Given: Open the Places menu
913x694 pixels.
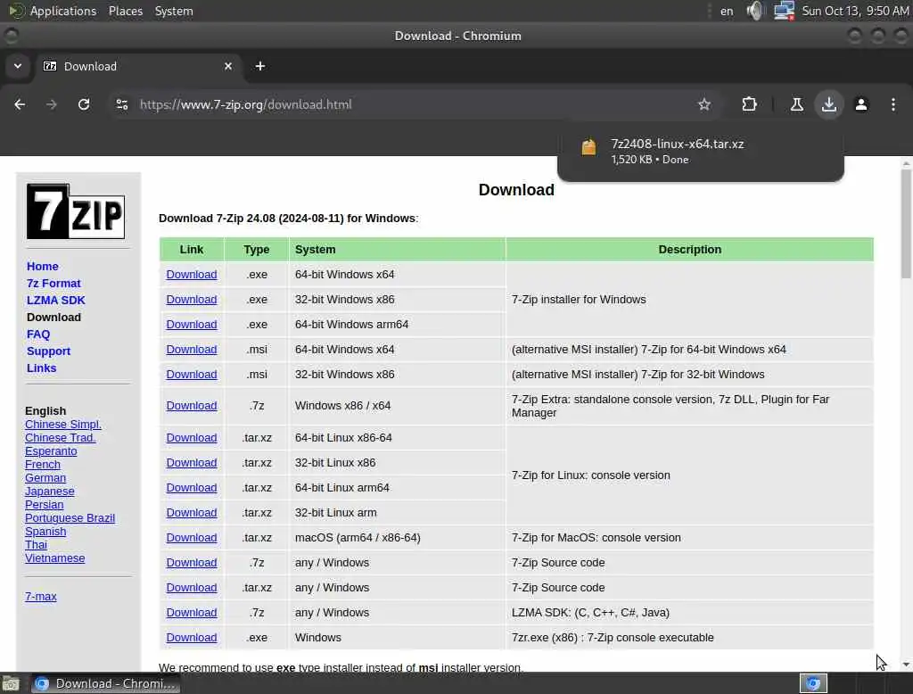Looking at the screenshot, I should 125,11.
